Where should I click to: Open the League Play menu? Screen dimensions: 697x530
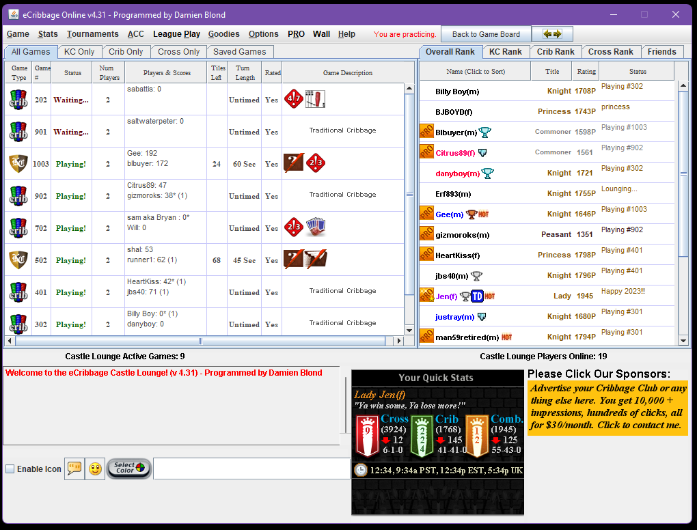pos(176,34)
